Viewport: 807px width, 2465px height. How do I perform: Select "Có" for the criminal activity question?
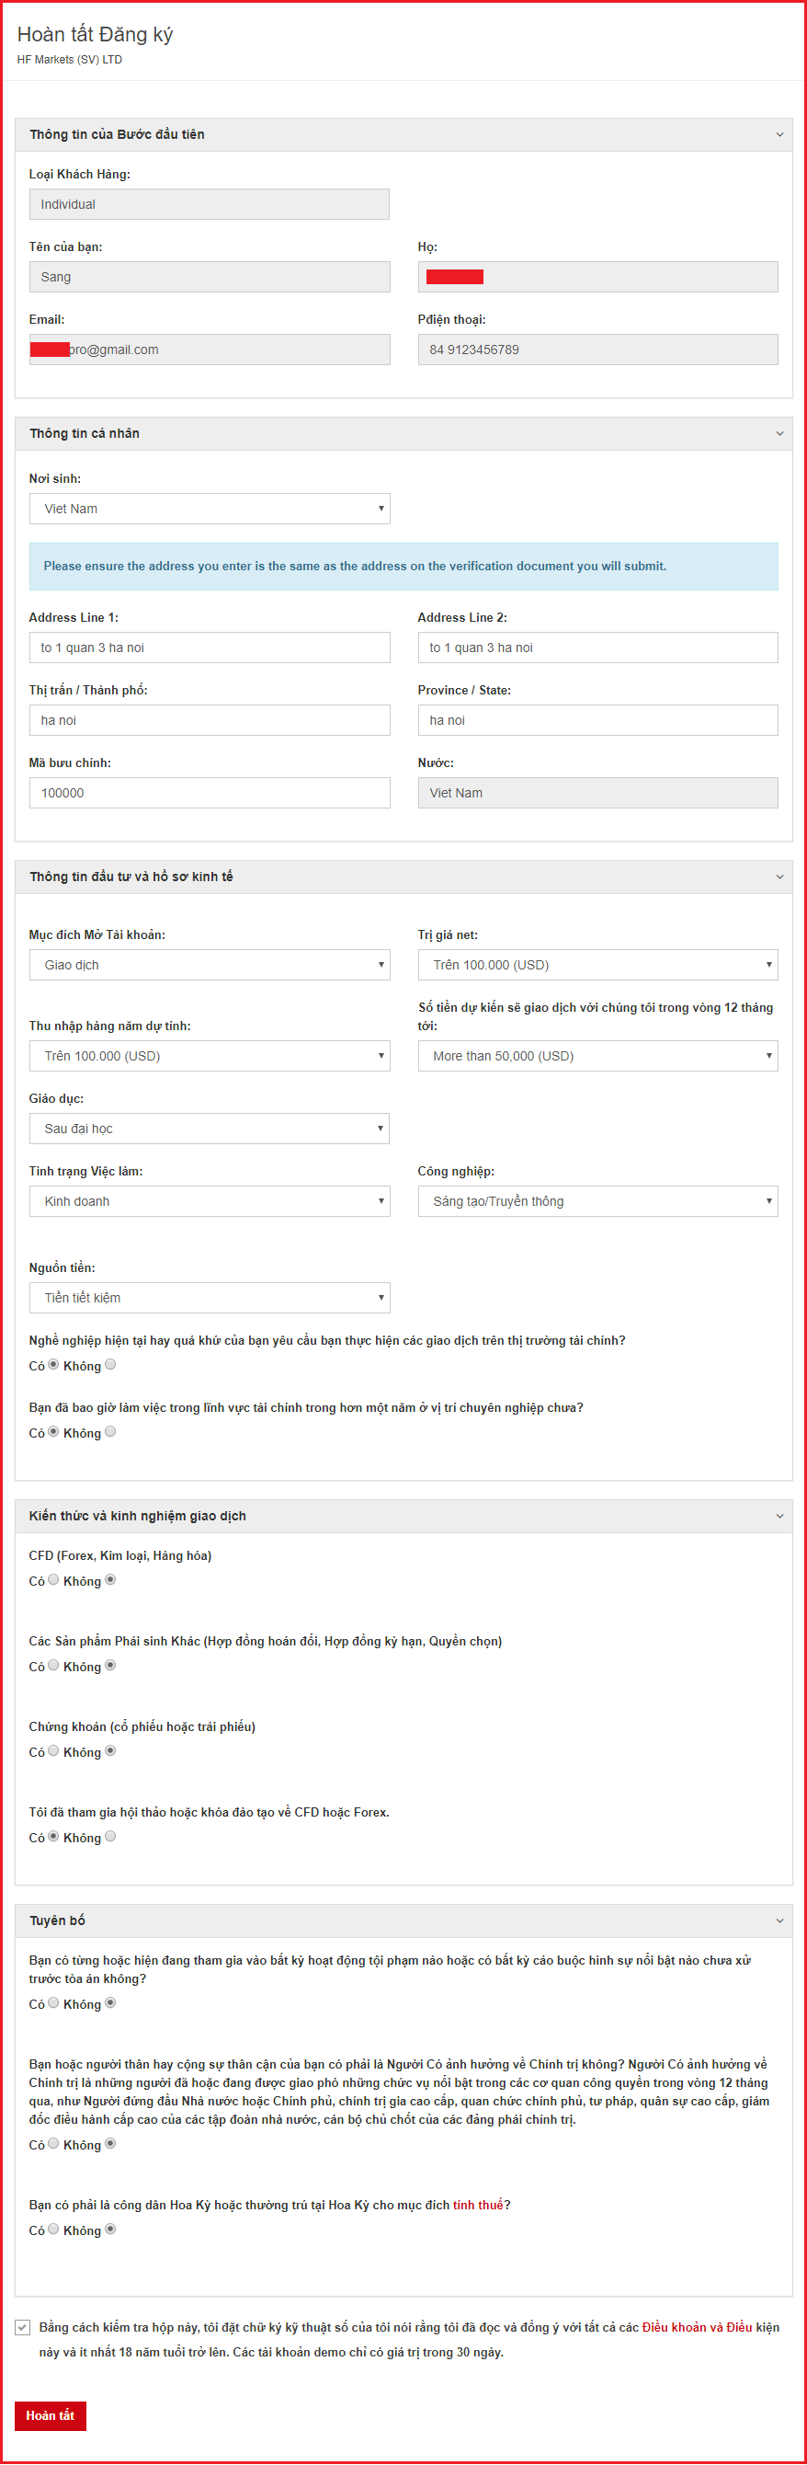pos(53,2004)
